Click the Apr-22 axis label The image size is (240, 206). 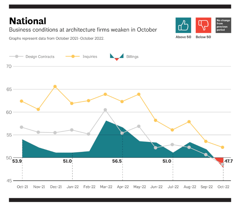(x=123, y=187)
